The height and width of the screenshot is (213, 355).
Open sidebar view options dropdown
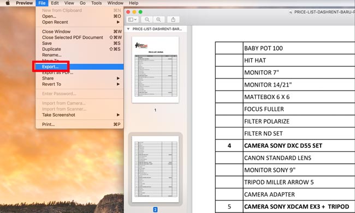(x=132, y=20)
